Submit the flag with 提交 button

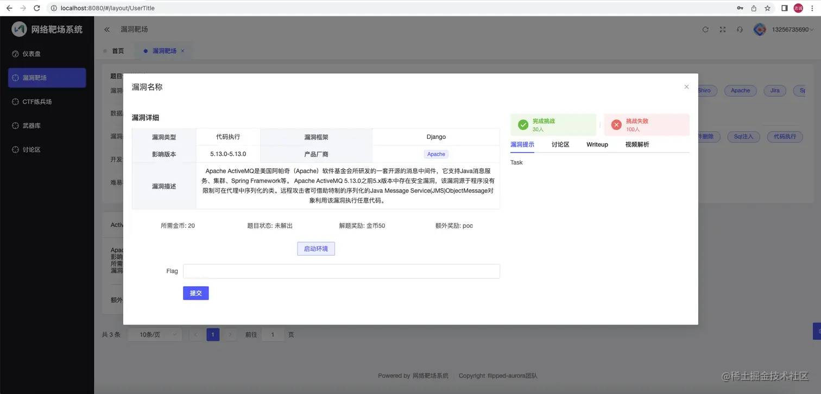click(195, 293)
